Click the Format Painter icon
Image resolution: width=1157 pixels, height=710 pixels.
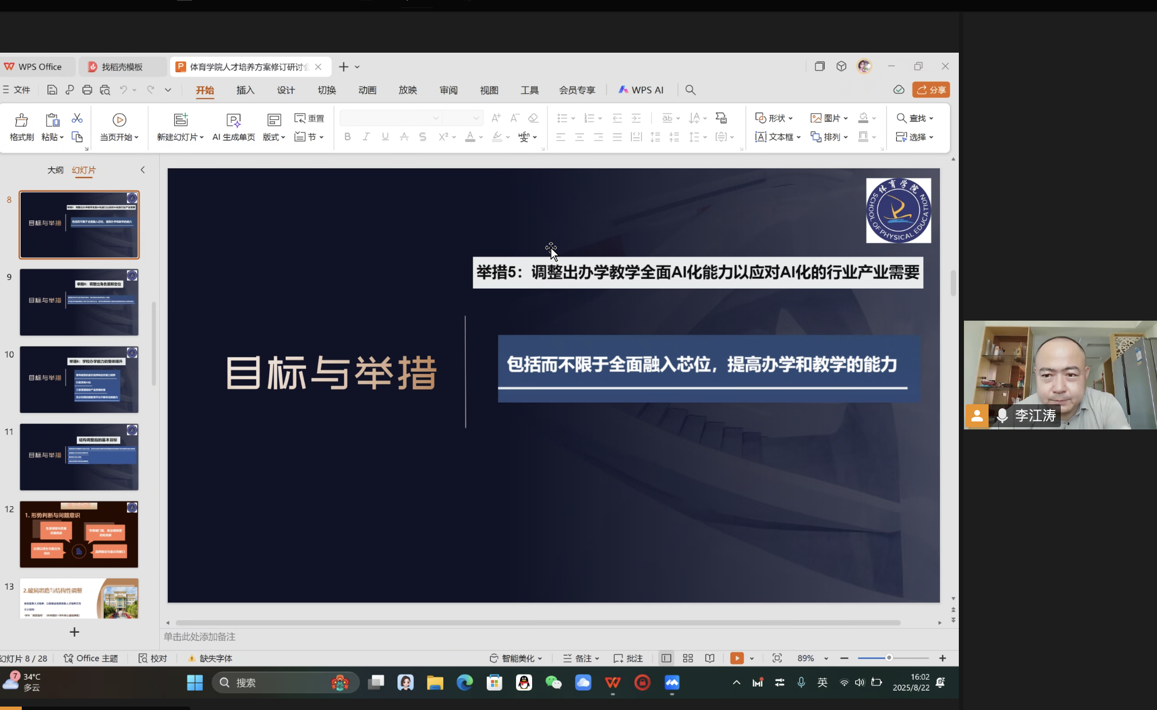point(21,120)
